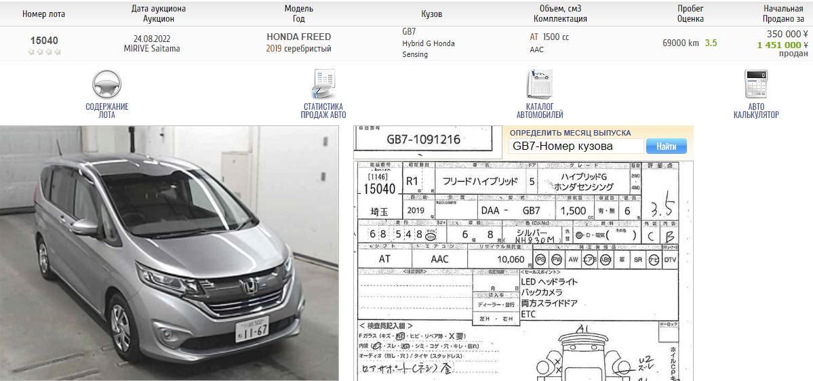The image size is (813, 381).
Task: Click the HONDA FREED model name
Action: [298, 37]
